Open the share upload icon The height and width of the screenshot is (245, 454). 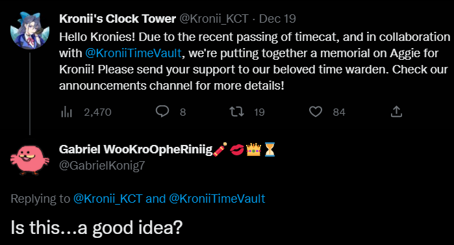tap(396, 112)
